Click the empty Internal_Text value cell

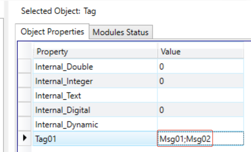200,96
